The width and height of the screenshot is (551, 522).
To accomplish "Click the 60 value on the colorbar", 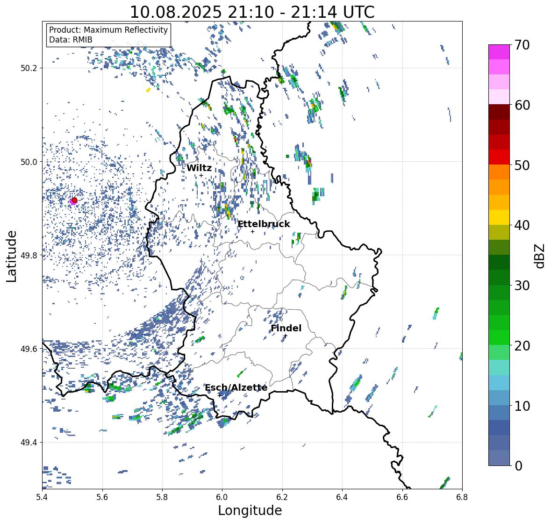I will (522, 105).
